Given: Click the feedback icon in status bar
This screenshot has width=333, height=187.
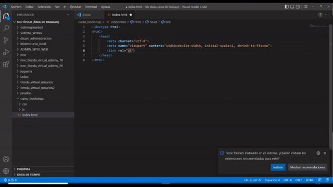Looking at the screenshot, I should (x=319, y=180).
